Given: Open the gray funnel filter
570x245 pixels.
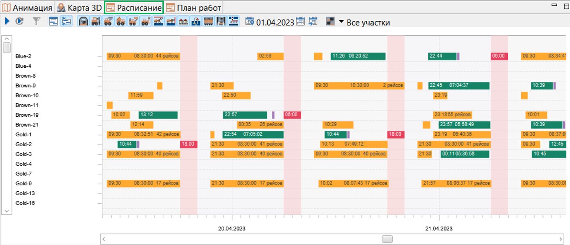Looking at the screenshot, I should 37,21.
